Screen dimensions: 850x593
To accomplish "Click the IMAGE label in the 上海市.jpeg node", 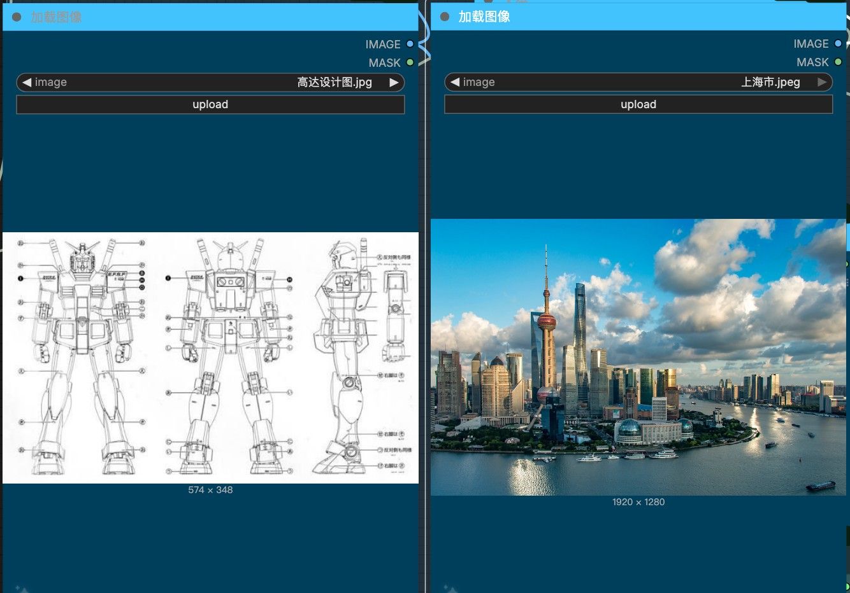I will click(810, 44).
